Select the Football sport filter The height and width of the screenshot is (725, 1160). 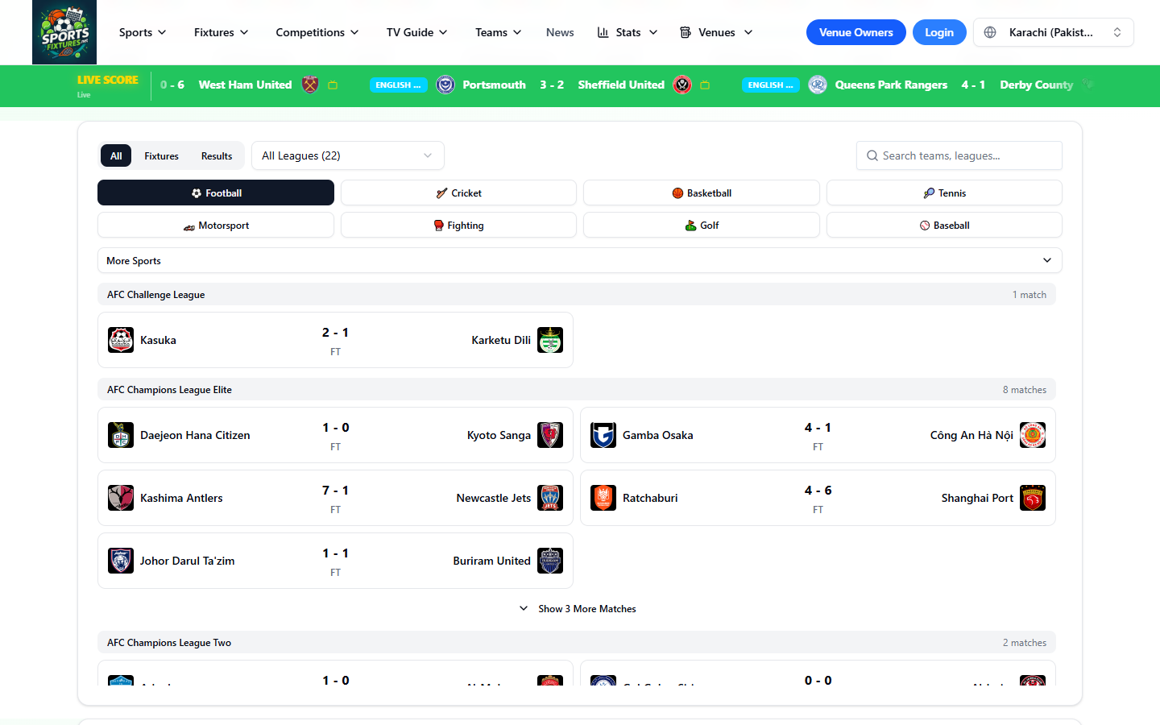(216, 193)
